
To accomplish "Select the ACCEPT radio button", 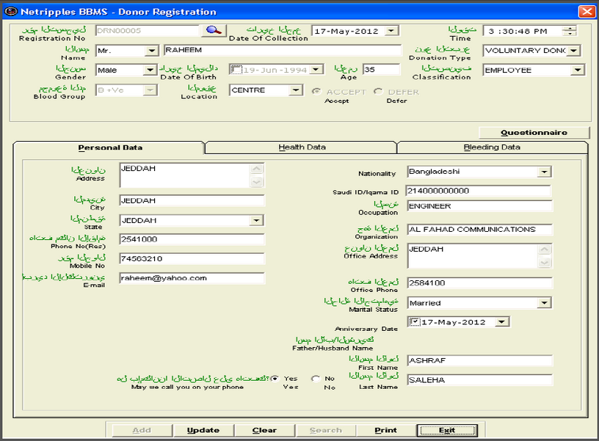I will [316, 92].
